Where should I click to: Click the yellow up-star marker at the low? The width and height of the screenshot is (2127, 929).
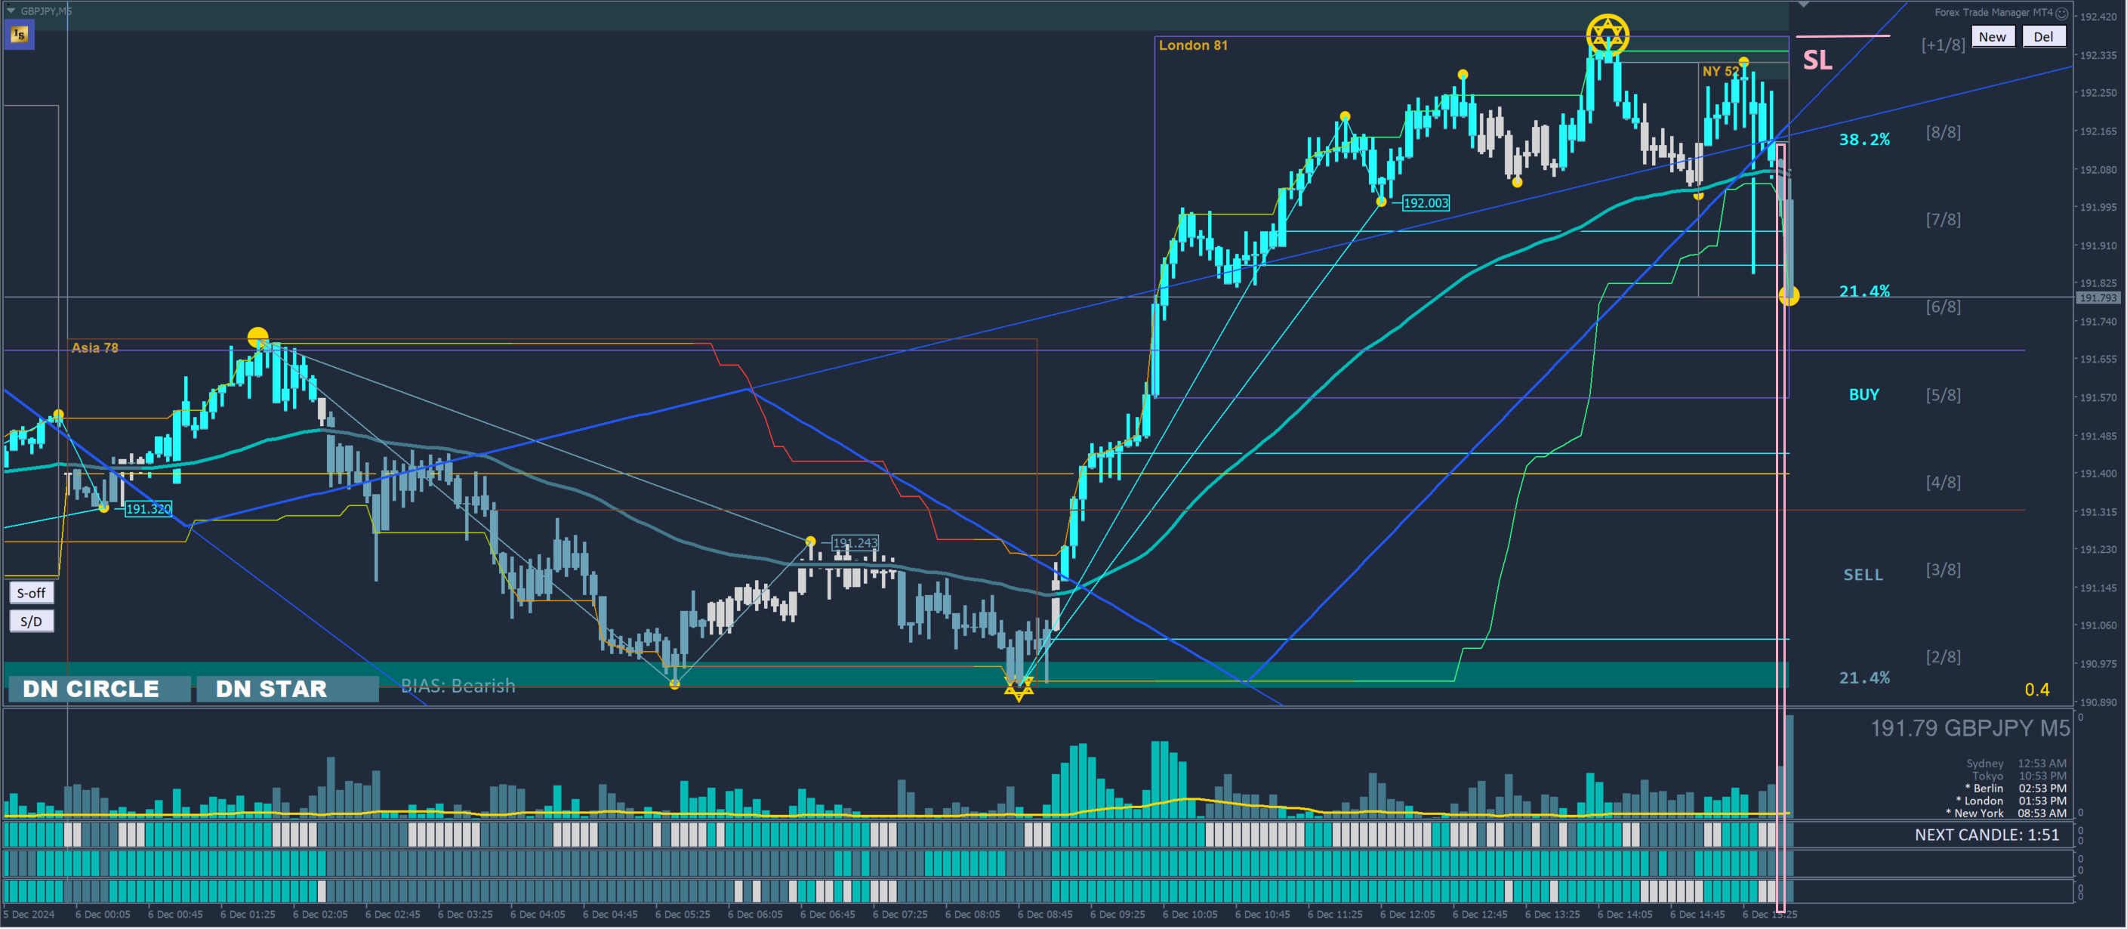pyautogui.click(x=1018, y=689)
